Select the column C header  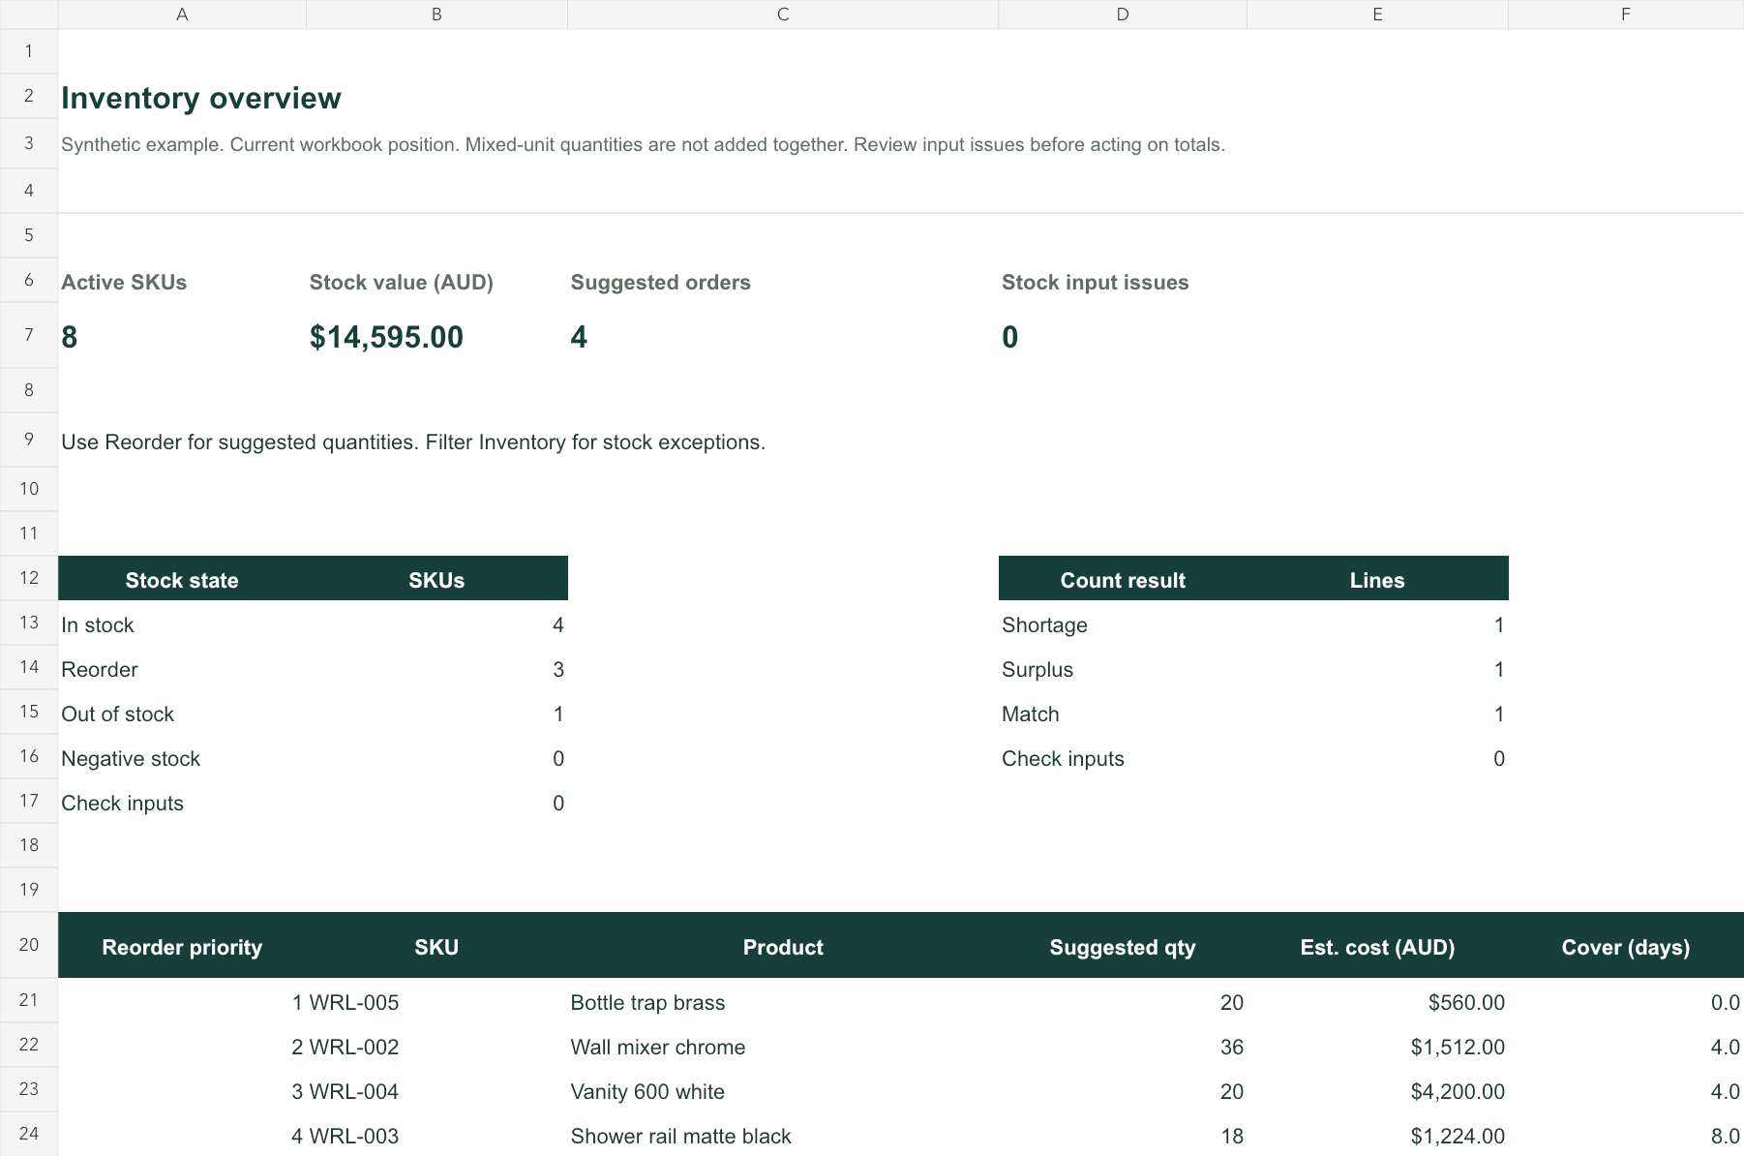click(783, 15)
